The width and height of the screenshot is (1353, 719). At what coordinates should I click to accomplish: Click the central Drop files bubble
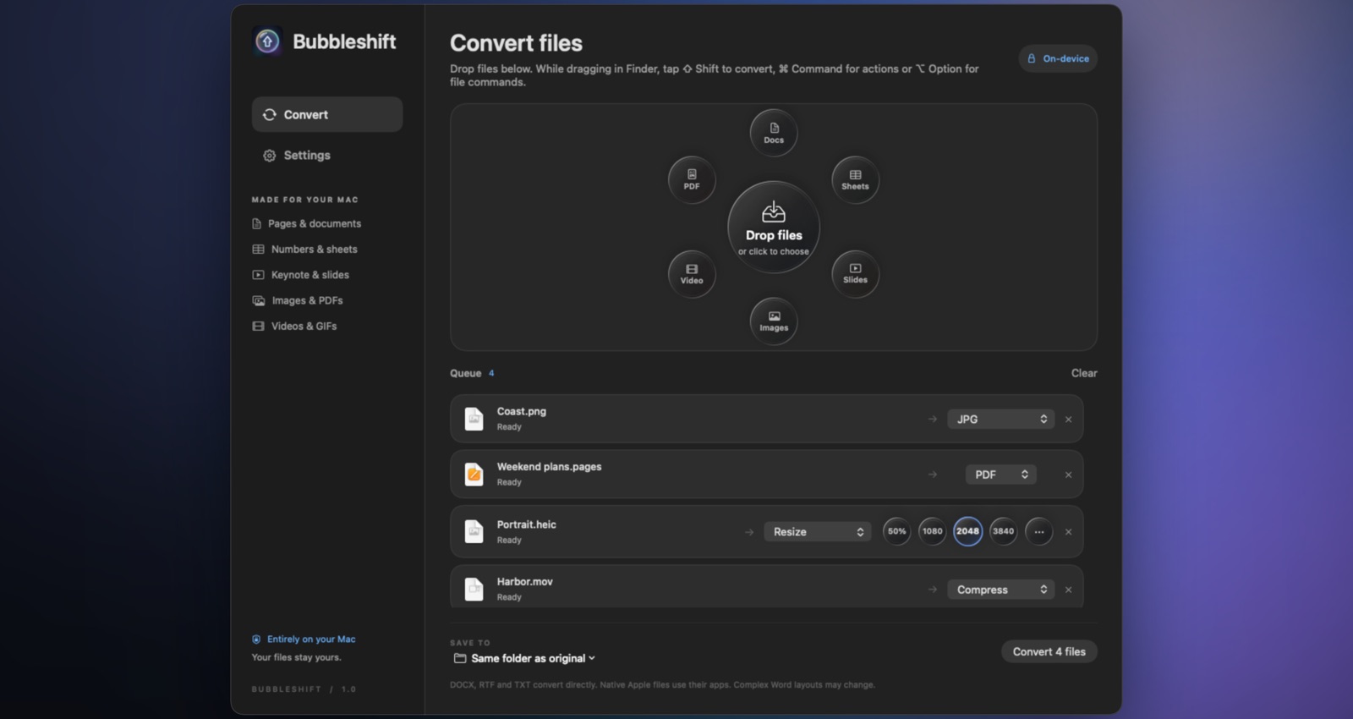pyautogui.click(x=774, y=227)
